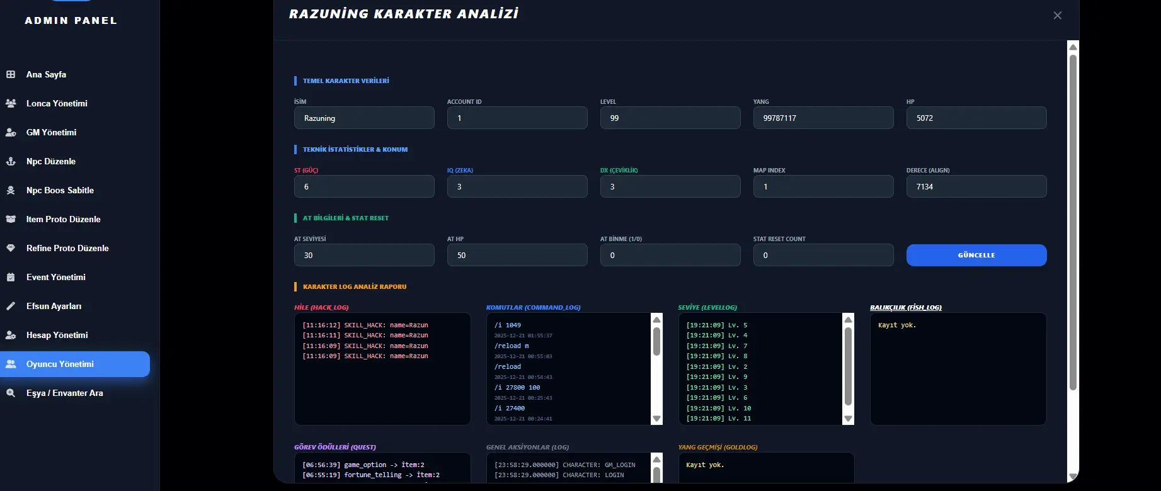This screenshot has width=1161, height=491.
Task: Click the Ana Sayfa grid icon
Action: coord(11,74)
